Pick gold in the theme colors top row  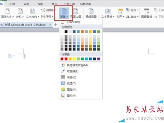tap(91, 32)
